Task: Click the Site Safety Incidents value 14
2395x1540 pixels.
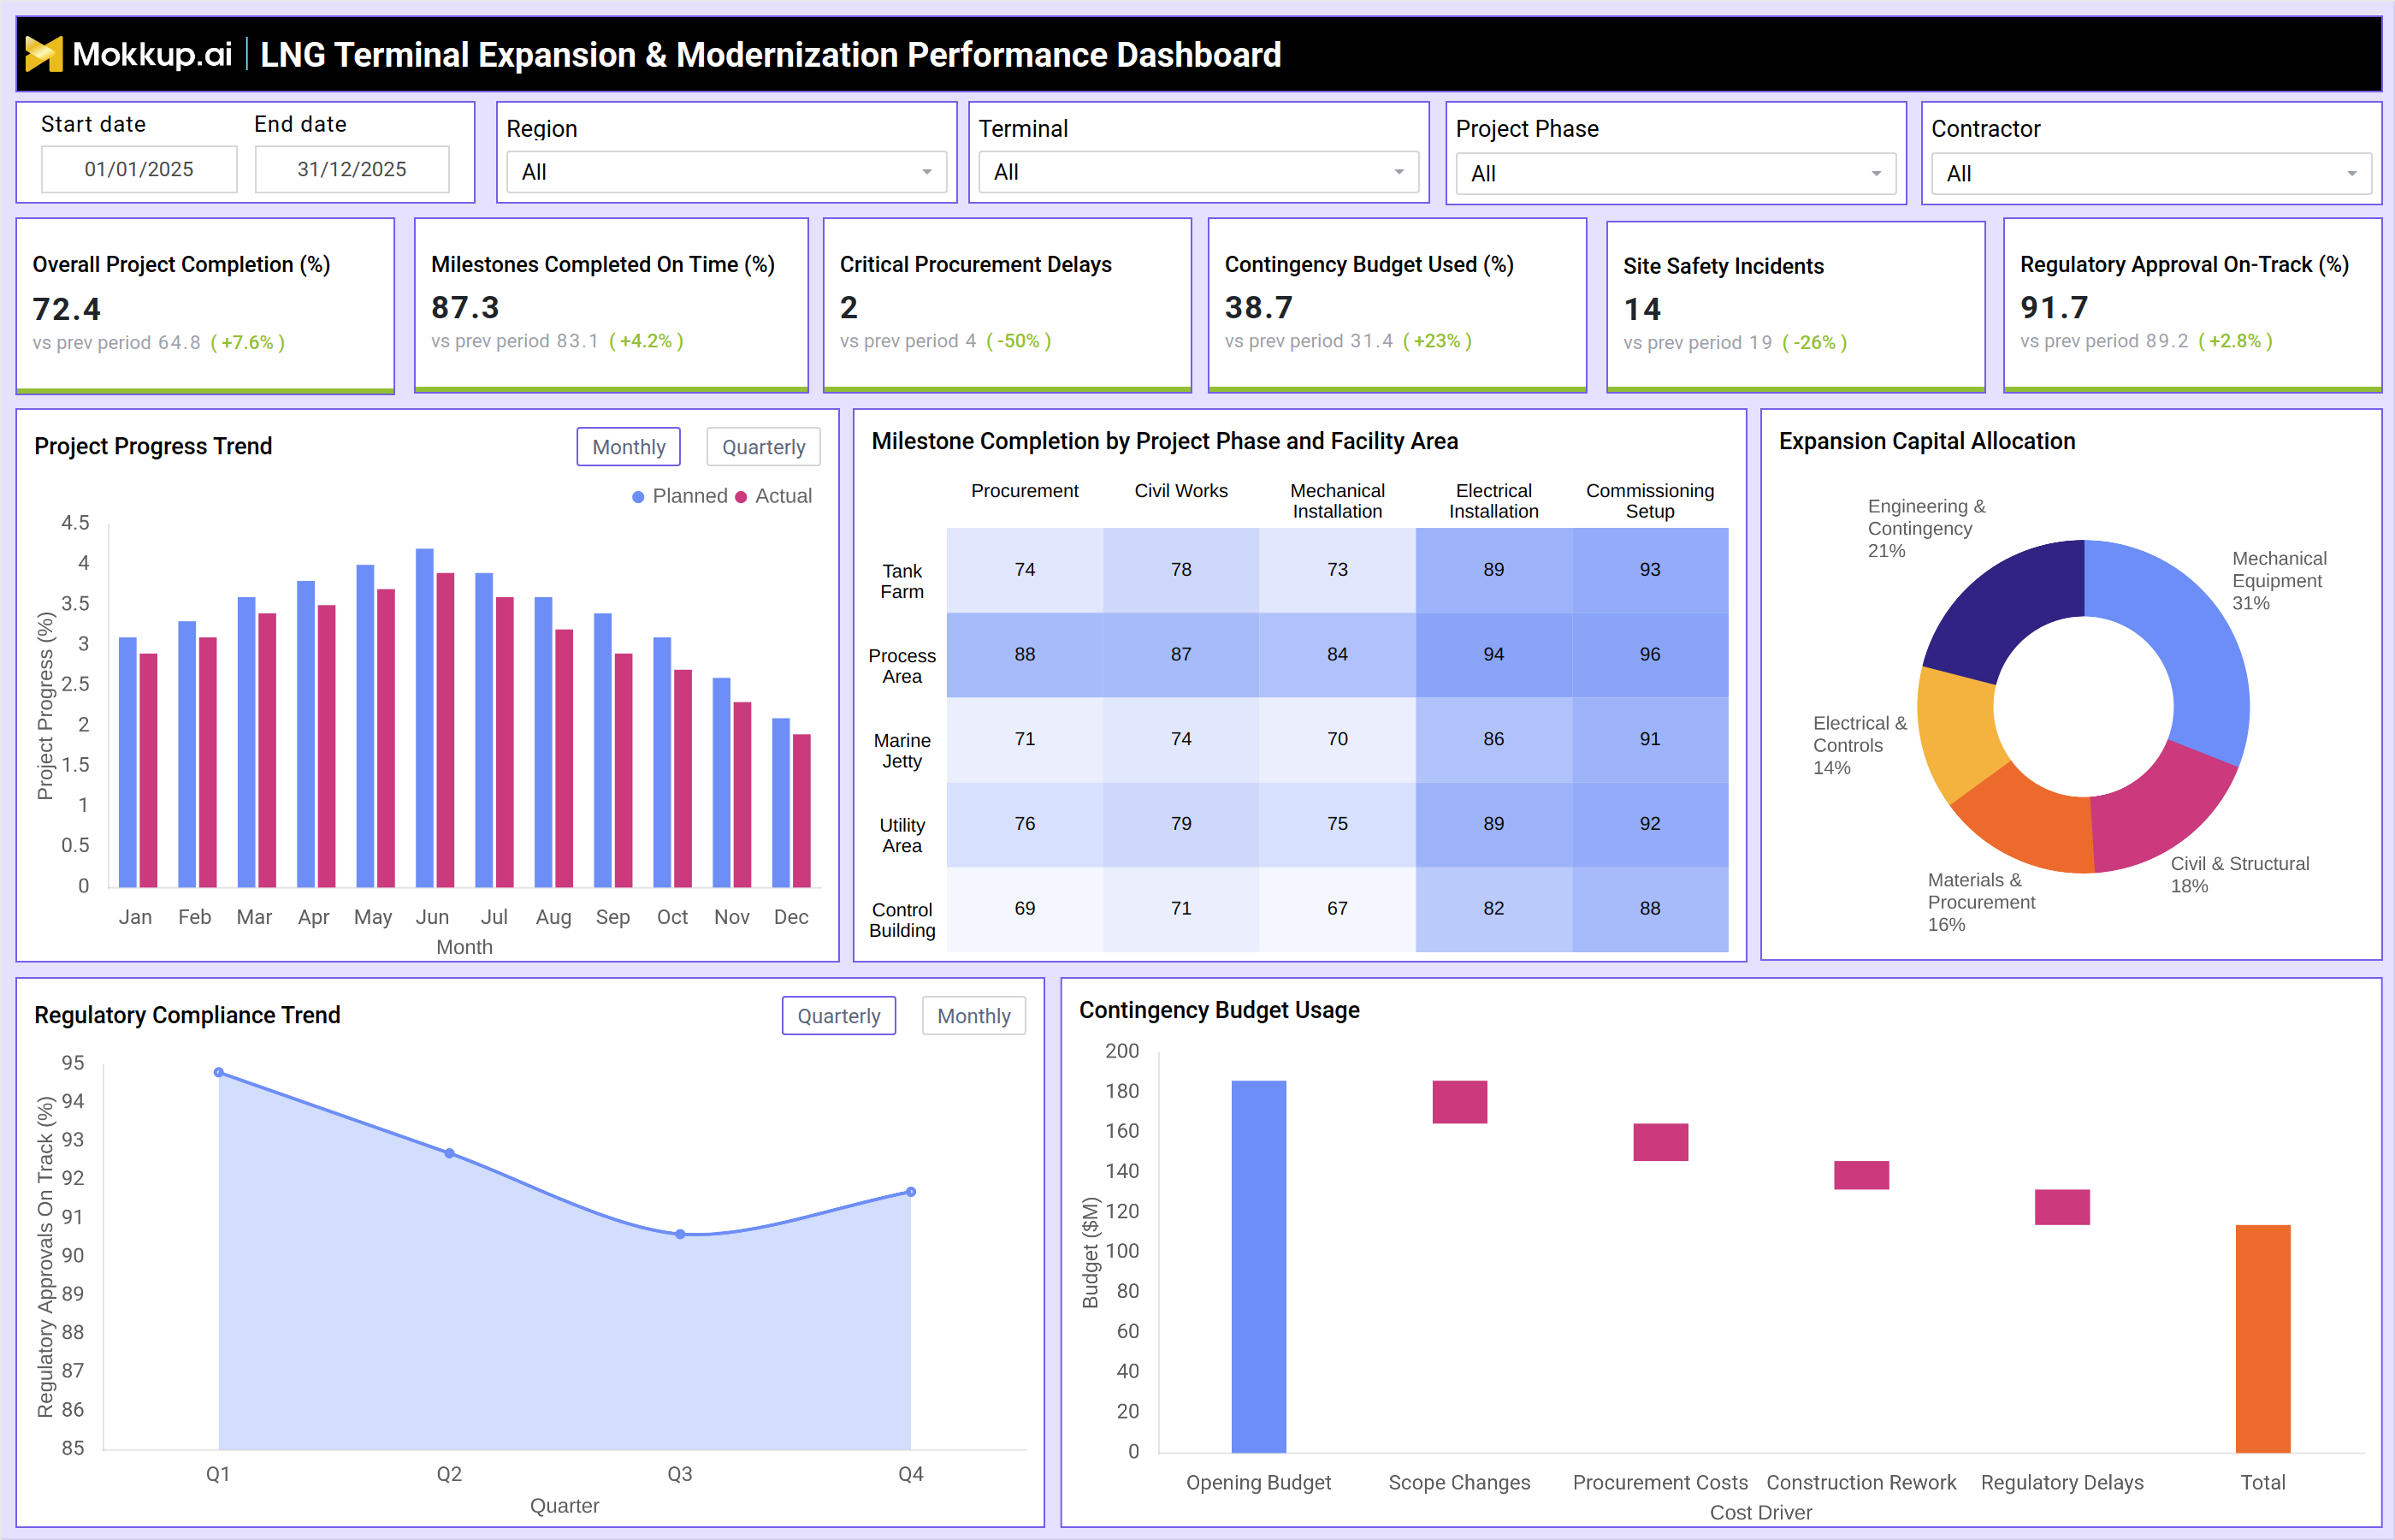Action: pos(1641,309)
